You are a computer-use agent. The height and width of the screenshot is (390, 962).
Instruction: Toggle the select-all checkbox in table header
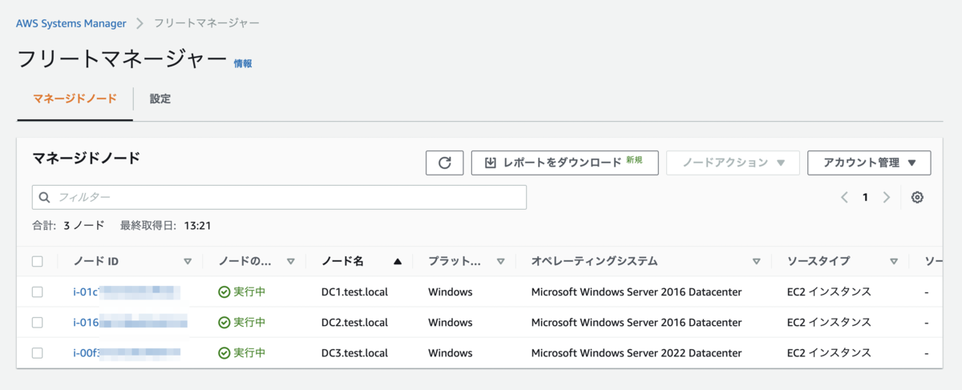tap(38, 261)
